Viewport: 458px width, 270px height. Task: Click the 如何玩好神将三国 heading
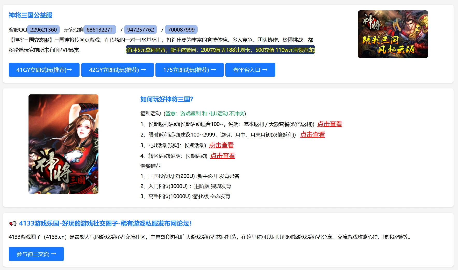tap(167, 99)
